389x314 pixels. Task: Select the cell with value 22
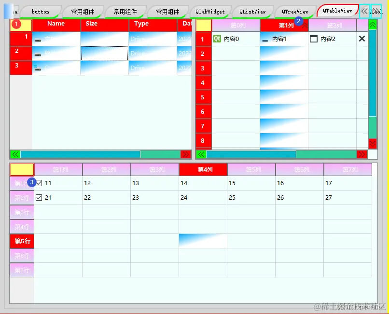click(107, 197)
